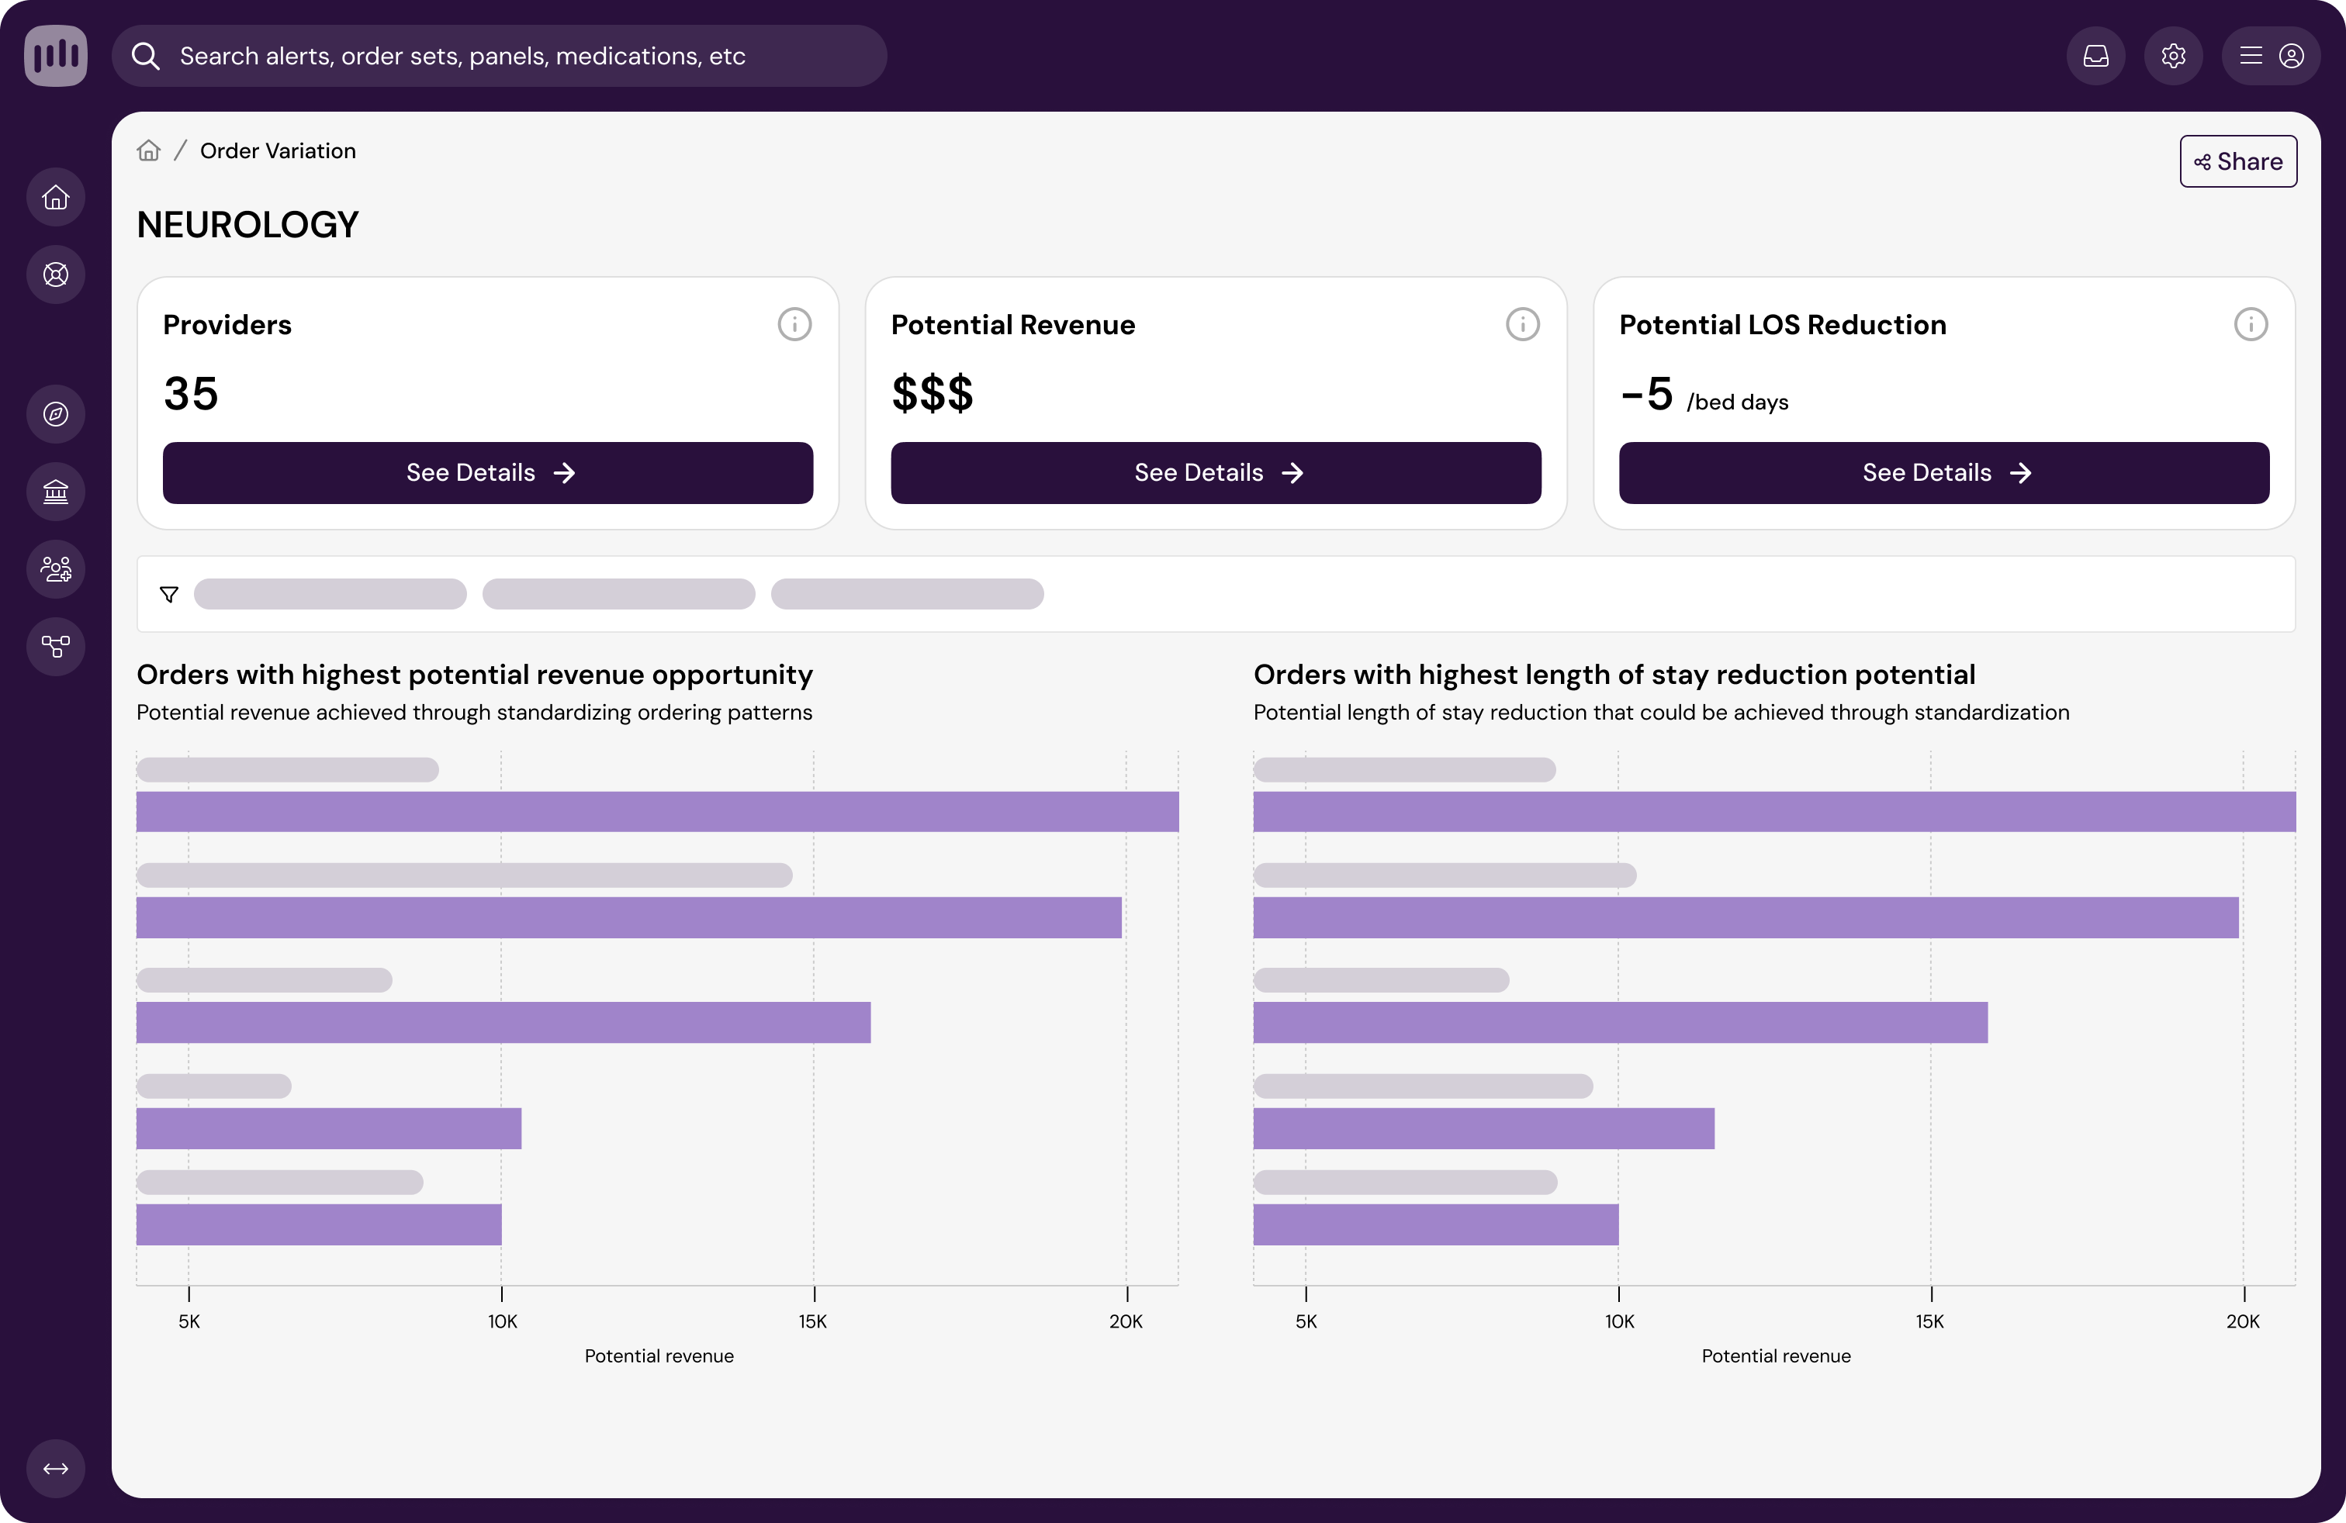2346x1523 pixels.
Task: Click the home icon in the sidebar
Action: [x=56, y=198]
